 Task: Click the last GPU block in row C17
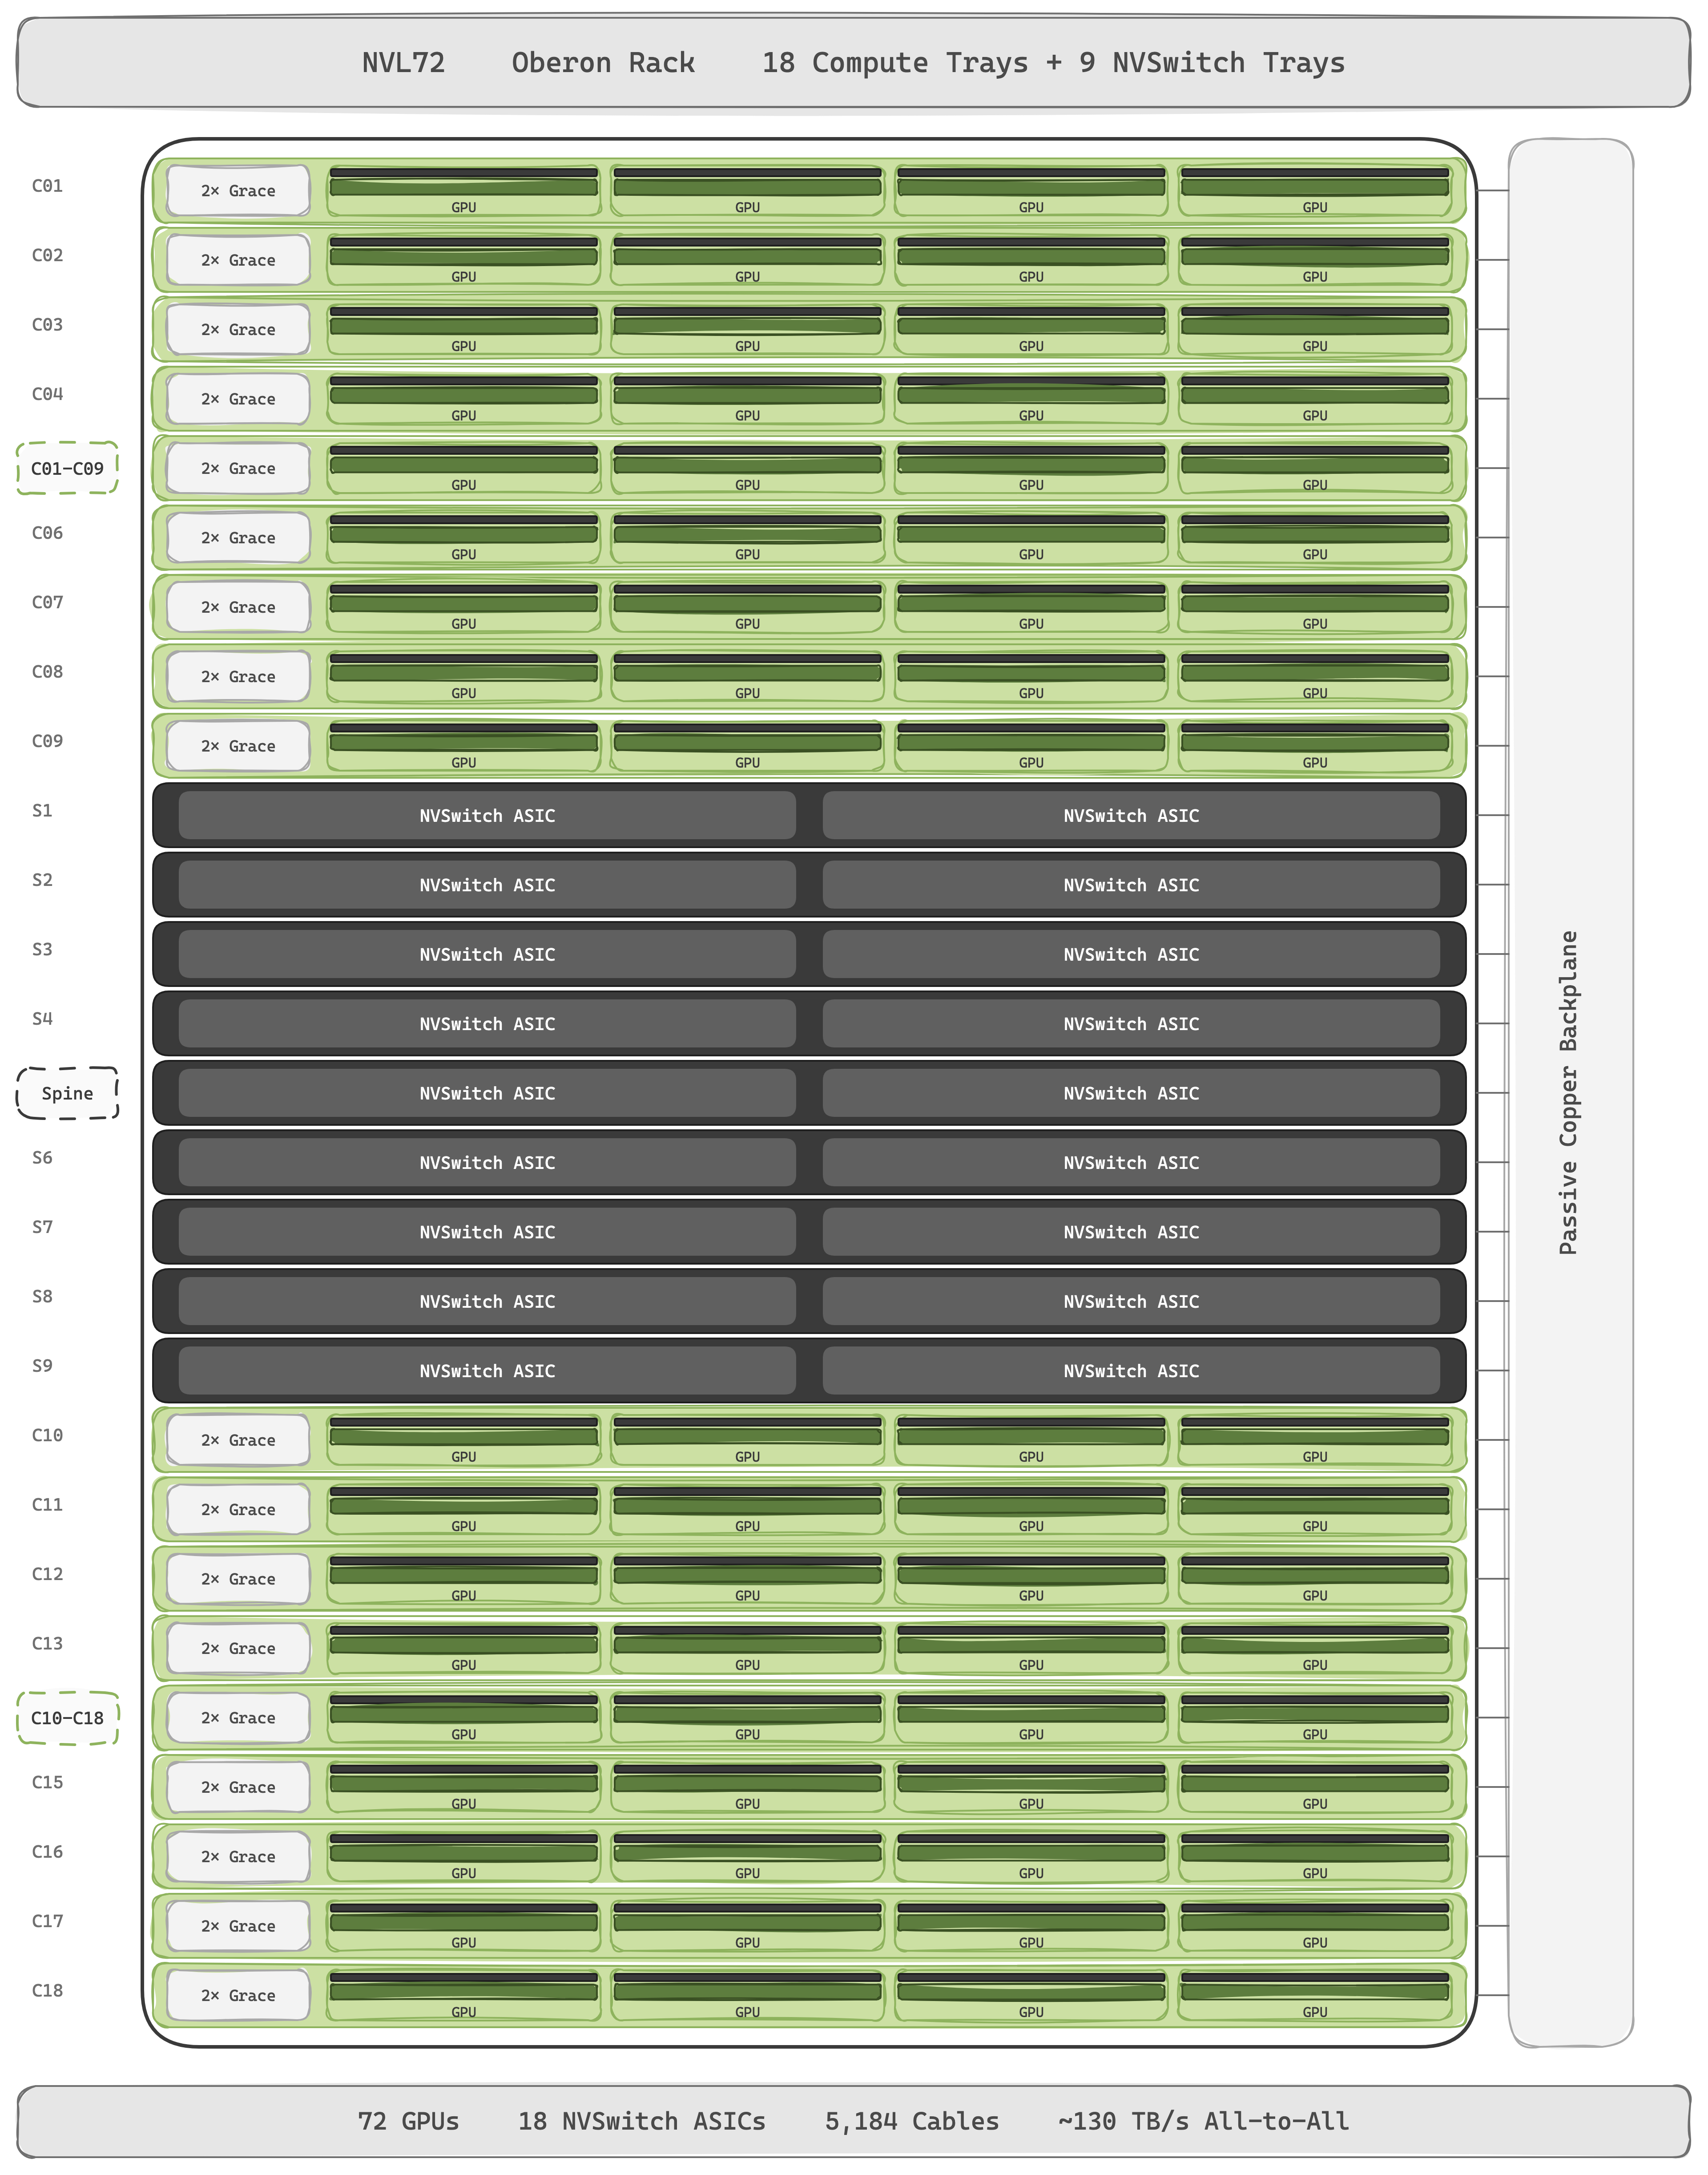click(x=1315, y=1926)
